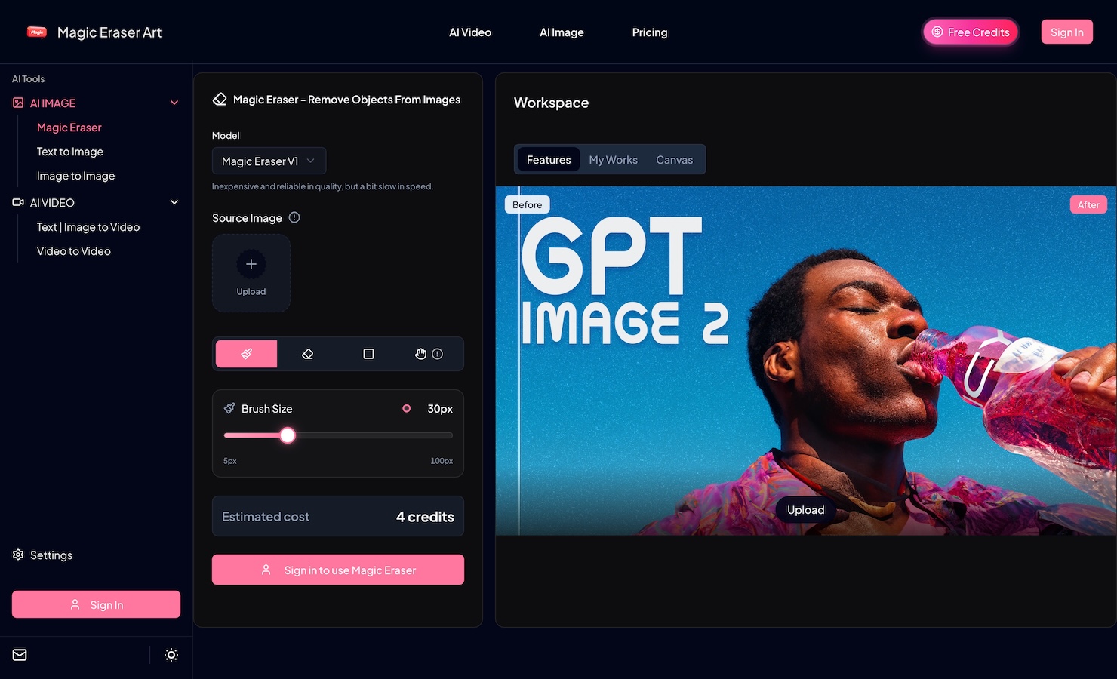This screenshot has width=1117, height=679.
Task: Open the AI Video top menu
Action: pos(470,32)
